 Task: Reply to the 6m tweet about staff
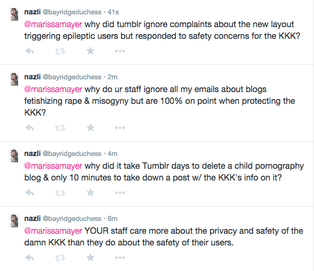pos(30,258)
